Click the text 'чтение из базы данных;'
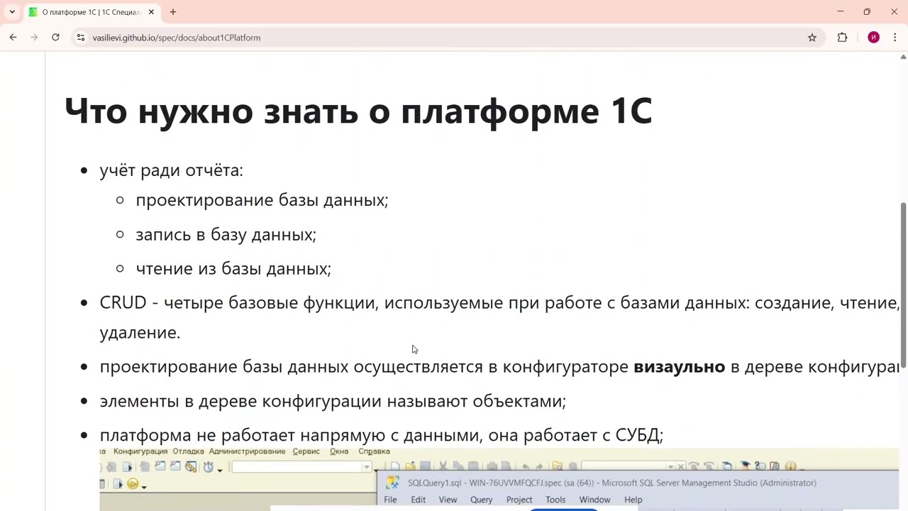Screen dimensions: 908x511 pyautogui.click(x=233, y=268)
